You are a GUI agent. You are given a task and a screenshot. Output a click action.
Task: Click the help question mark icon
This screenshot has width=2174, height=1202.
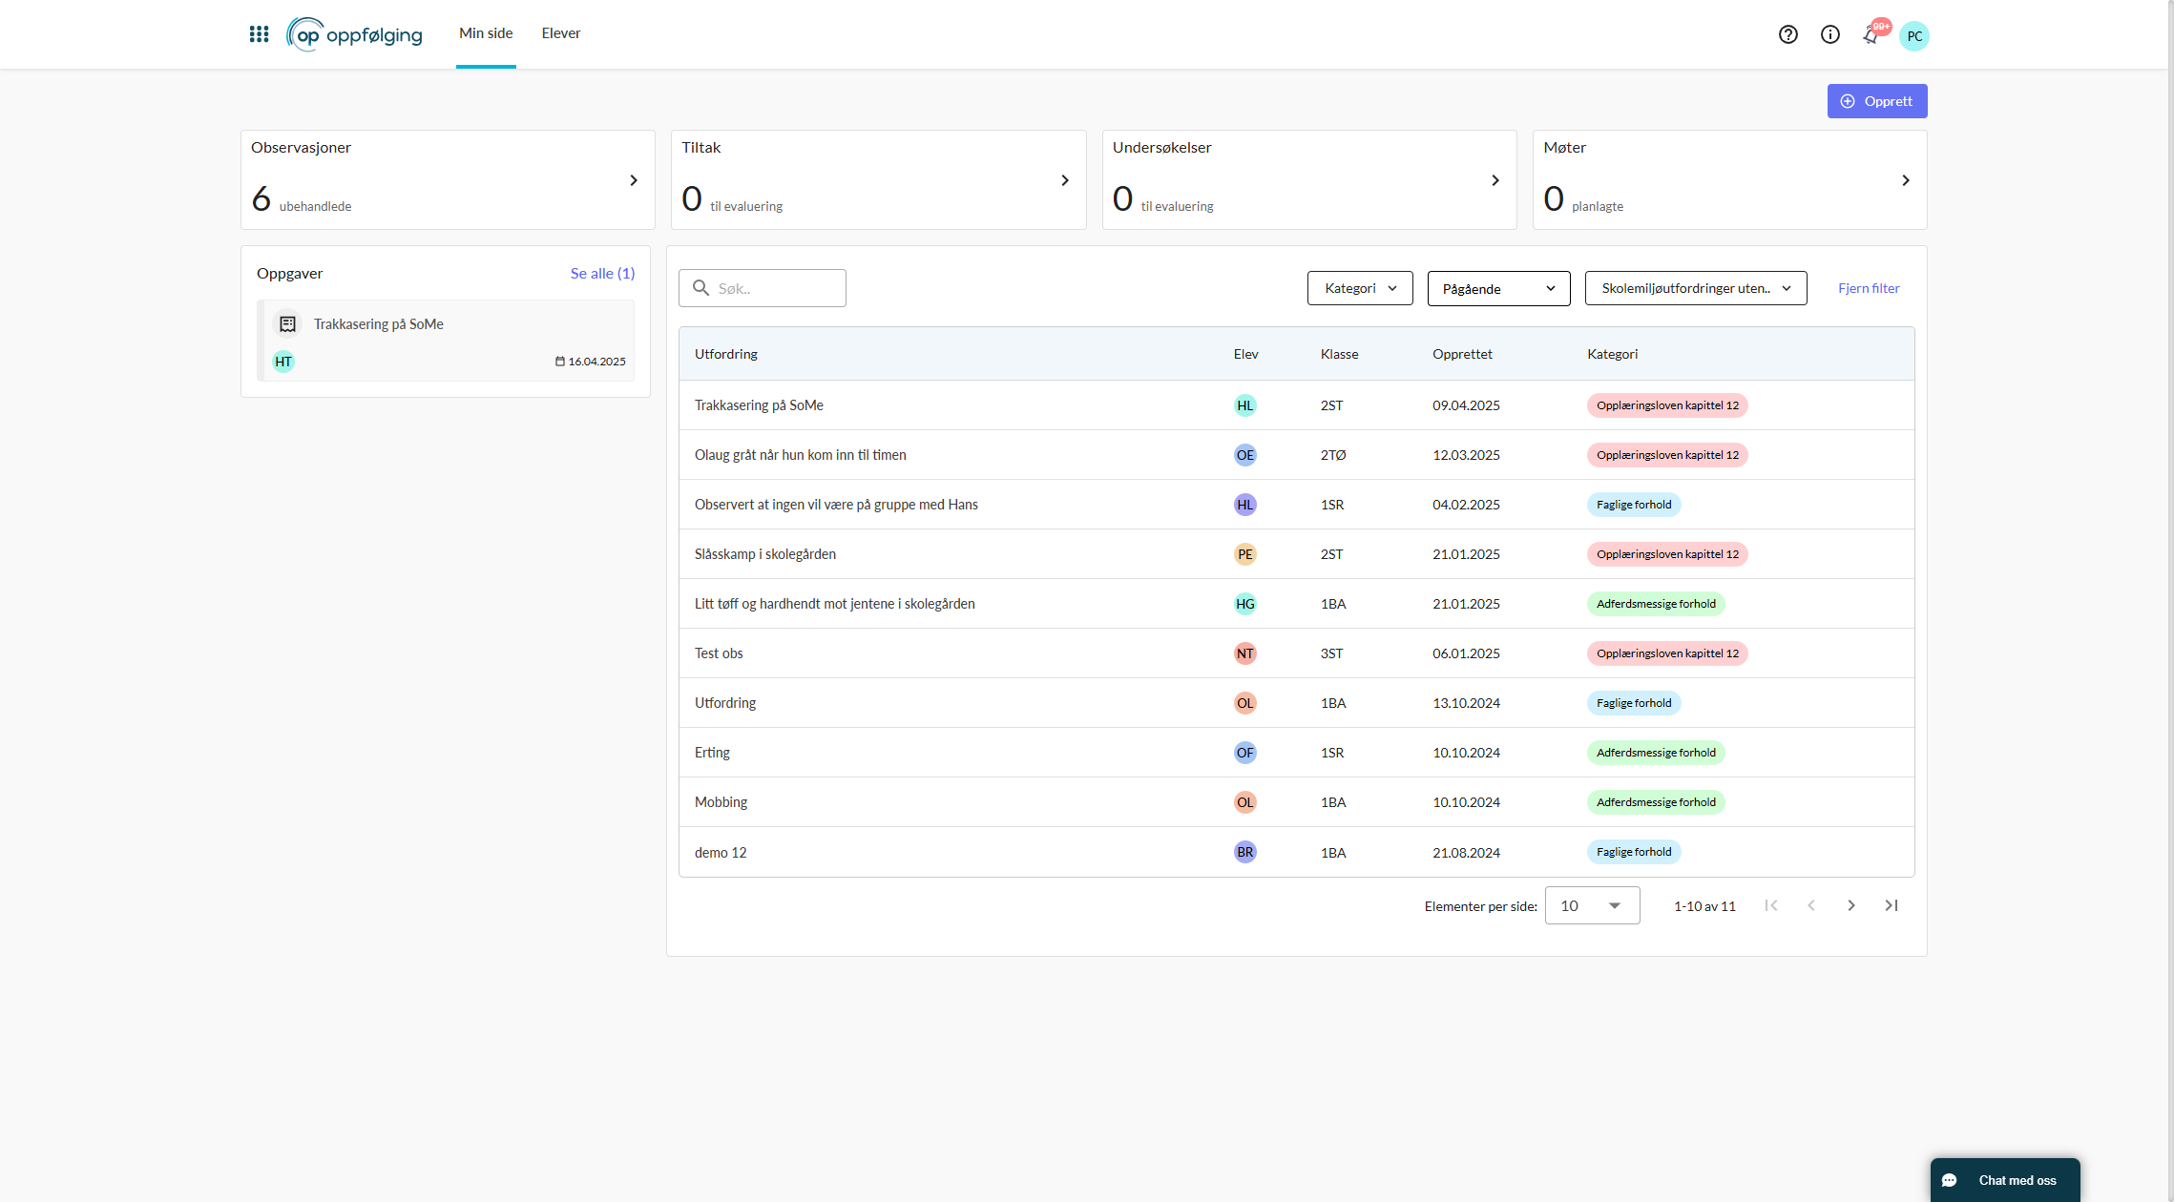click(x=1787, y=34)
